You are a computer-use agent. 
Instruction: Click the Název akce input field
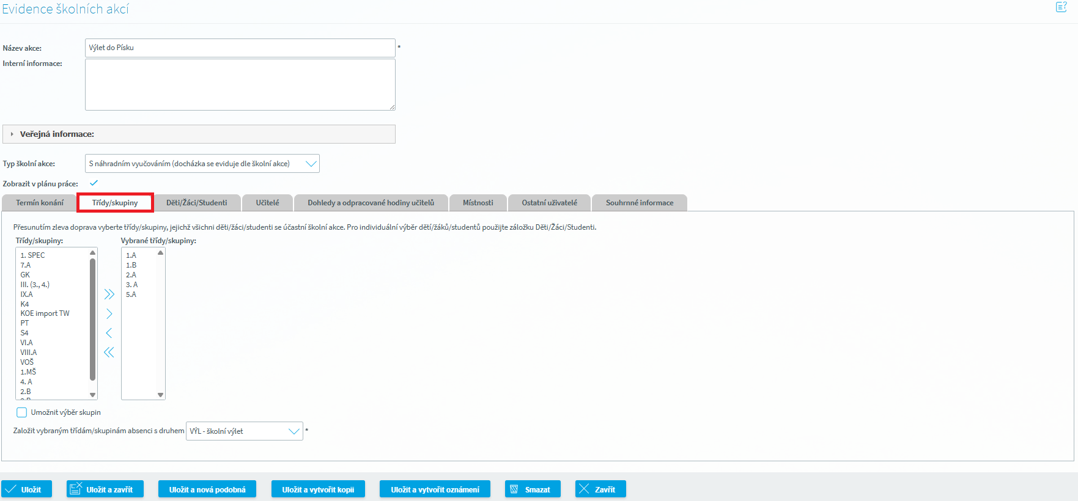(x=240, y=48)
